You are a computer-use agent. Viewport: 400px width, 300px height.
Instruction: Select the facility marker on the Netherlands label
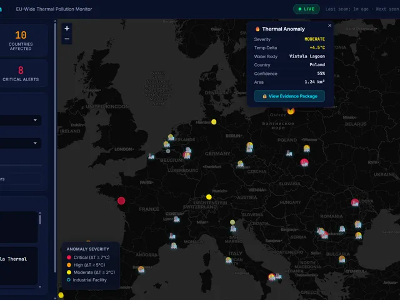(x=171, y=137)
